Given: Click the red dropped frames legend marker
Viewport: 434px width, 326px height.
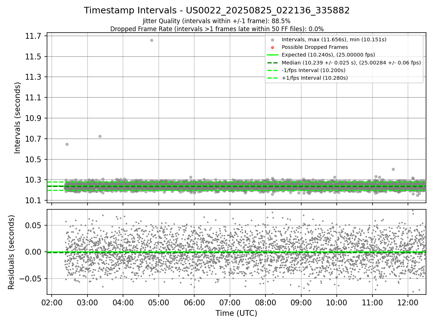Looking at the screenshot, I should [273, 47].
